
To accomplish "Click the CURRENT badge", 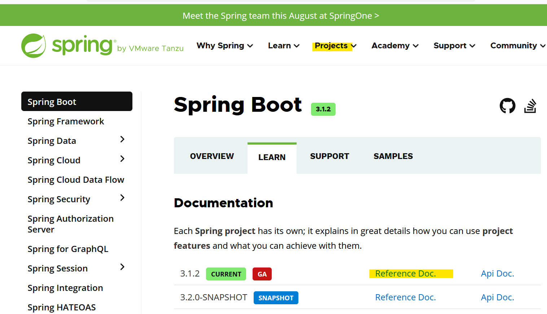I will [x=226, y=274].
